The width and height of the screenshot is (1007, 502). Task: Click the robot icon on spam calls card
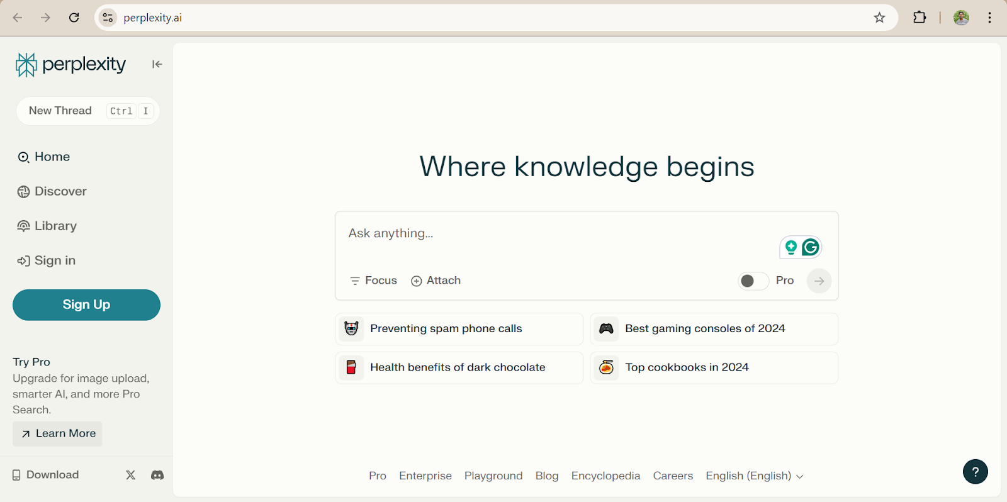tap(351, 329)
